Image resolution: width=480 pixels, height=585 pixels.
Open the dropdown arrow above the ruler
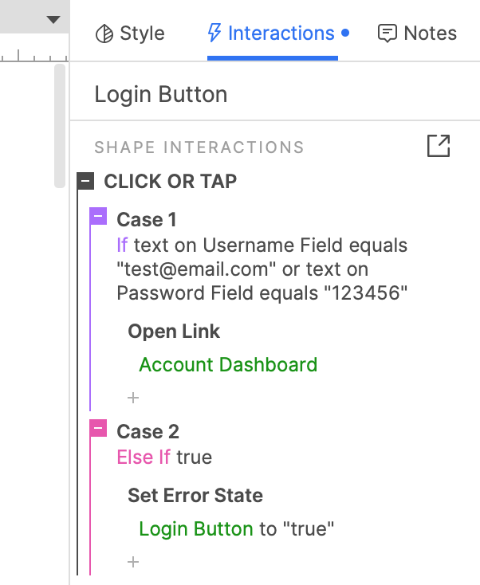53,19
